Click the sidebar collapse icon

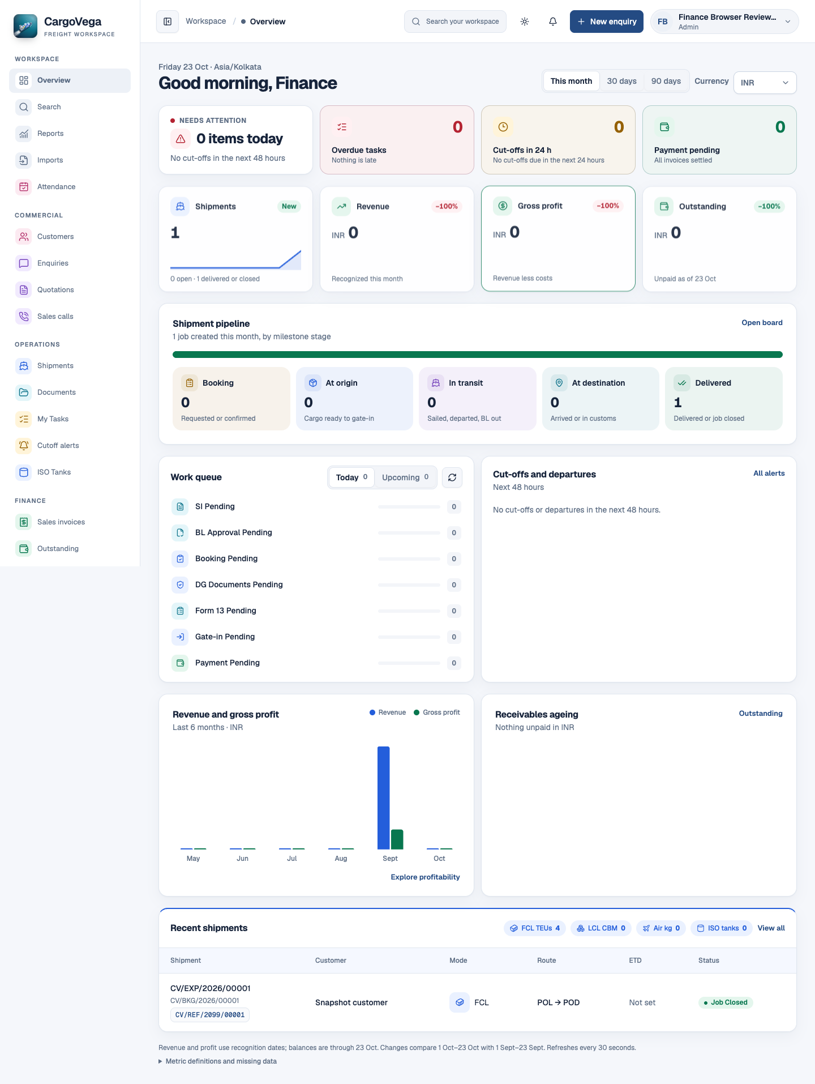[x=168, y=22]
